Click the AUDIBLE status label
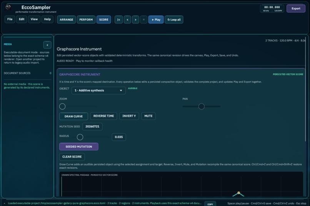This screenshot has height=206, width=310. click(x=133, y=88)
